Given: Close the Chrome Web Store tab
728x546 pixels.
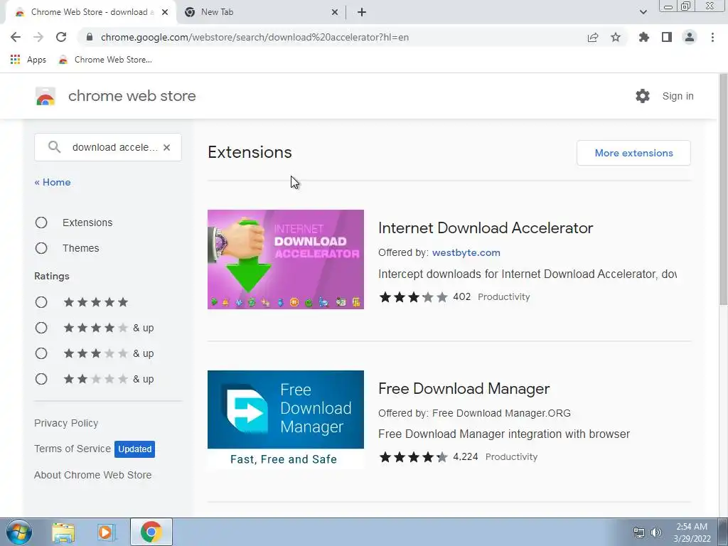Looking at the screenshot, I should click(x=165, y=12).
